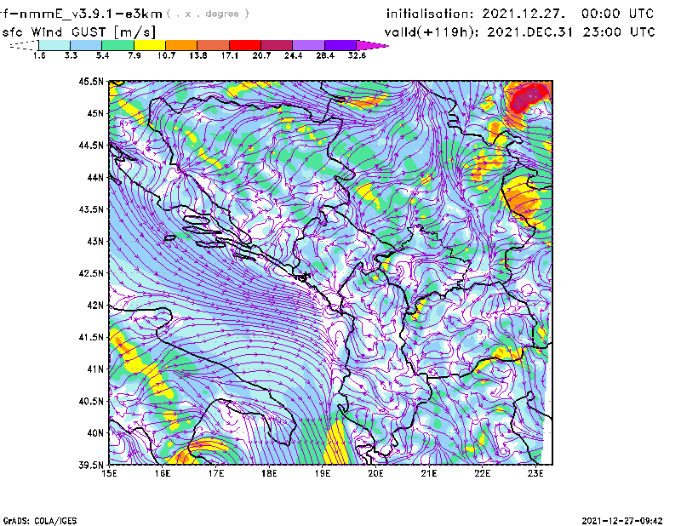Click the 43.5N latitude label
The height and width of the screenshot is (526, 681).
(91, 209)
